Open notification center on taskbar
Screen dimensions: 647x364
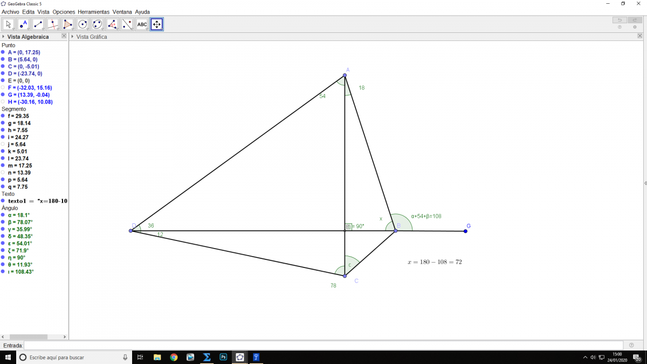pos(638,357)
